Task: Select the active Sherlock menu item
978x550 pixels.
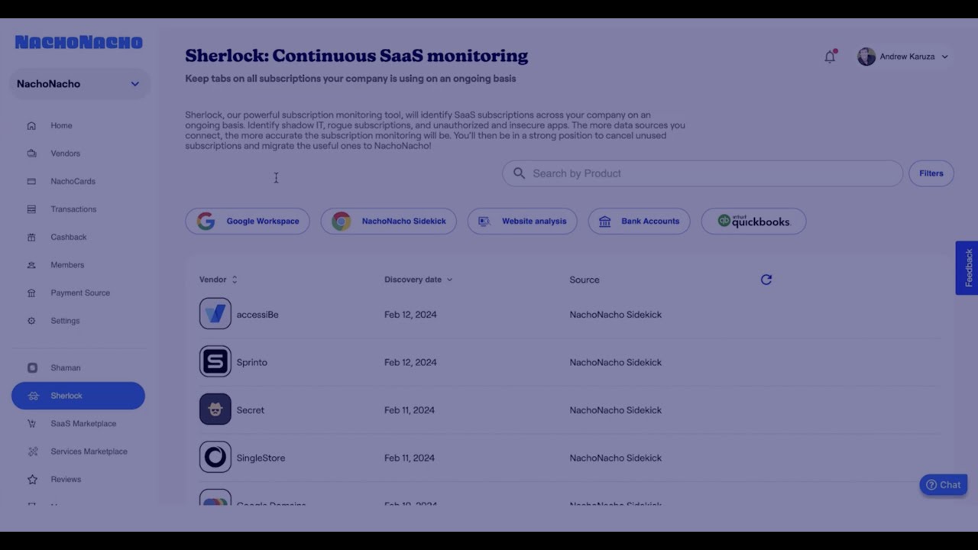Action: tap(78, 396)
